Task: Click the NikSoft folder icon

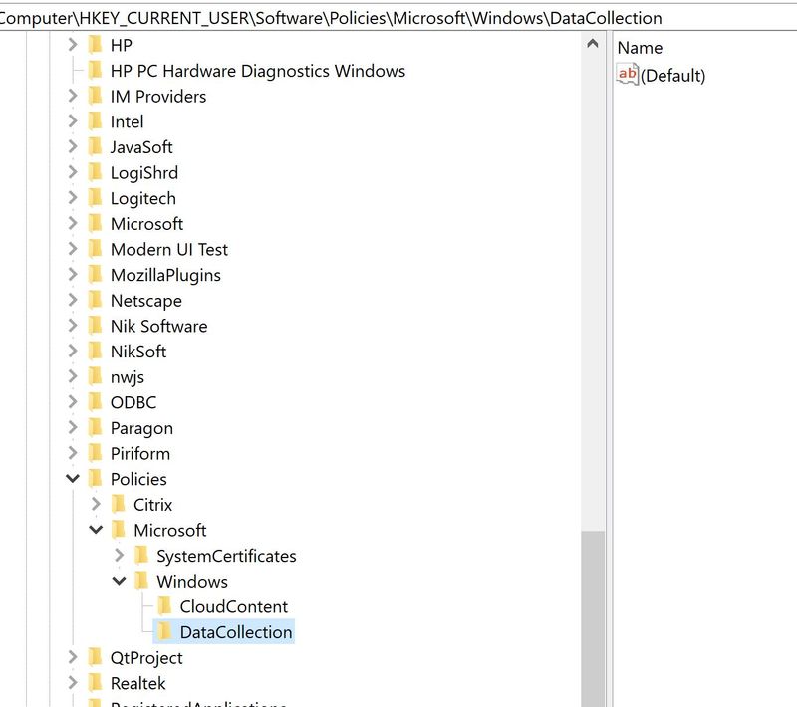Action: coord(95,351)
